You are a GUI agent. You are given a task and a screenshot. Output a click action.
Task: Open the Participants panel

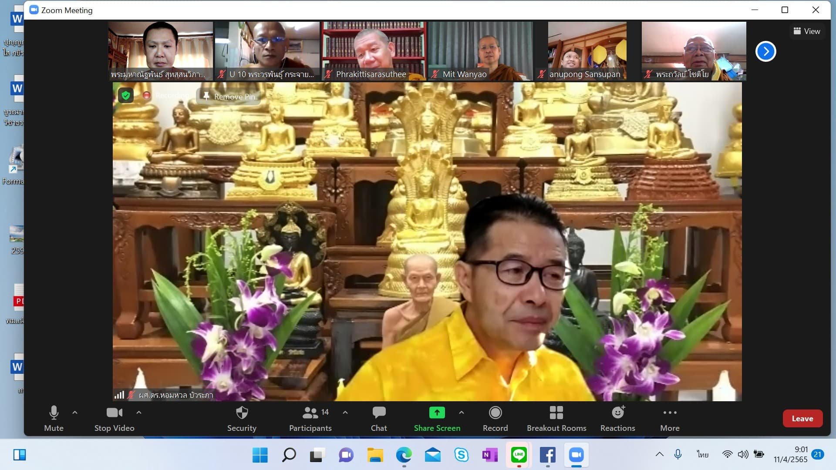[x=310, y=419]
